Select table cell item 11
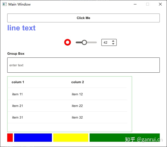 tap(17, 94)
